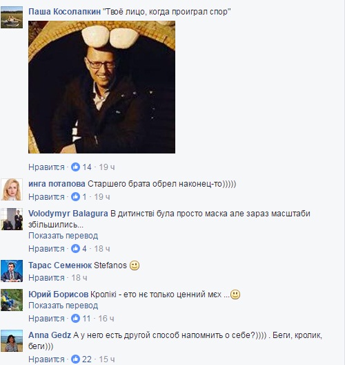Image resolution: width=345 pixels, height=365 pixels.
Task: Click like reaction icon showing 14 likes
Action: coord(75,167)
